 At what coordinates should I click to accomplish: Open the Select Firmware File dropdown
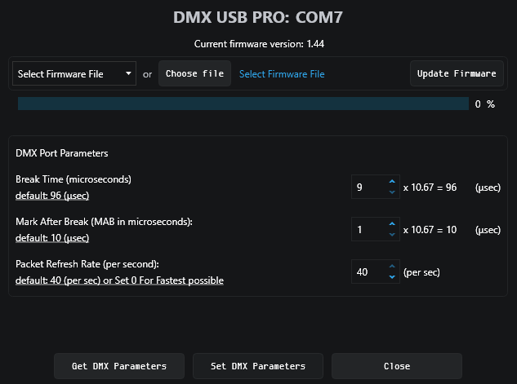tap(74, 73)
